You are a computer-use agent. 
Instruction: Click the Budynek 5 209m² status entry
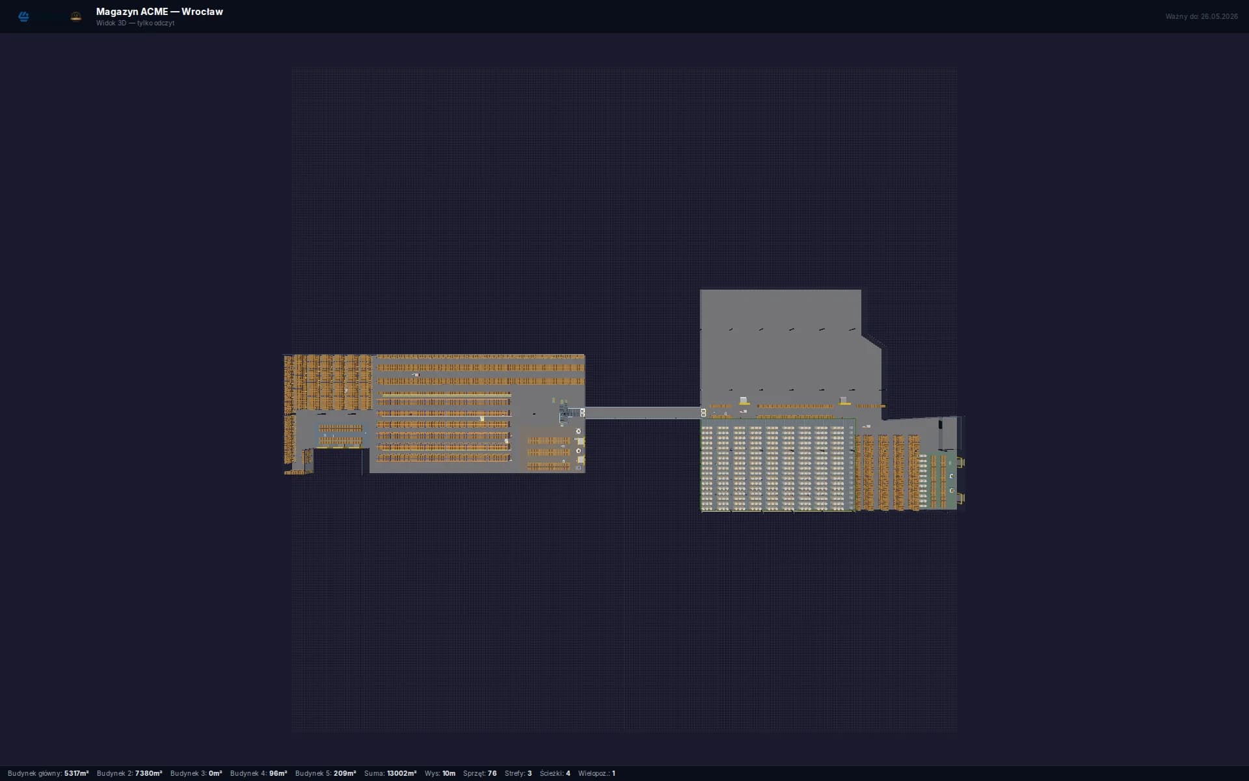point(325,773)
